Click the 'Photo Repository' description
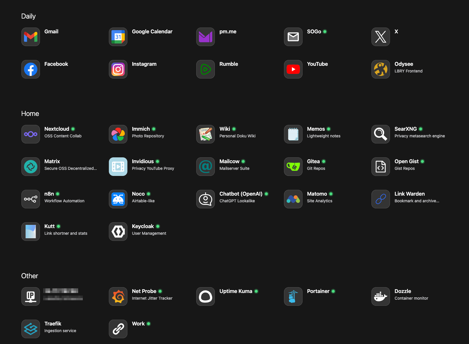 pyautogui.click(x=148, y=136)
